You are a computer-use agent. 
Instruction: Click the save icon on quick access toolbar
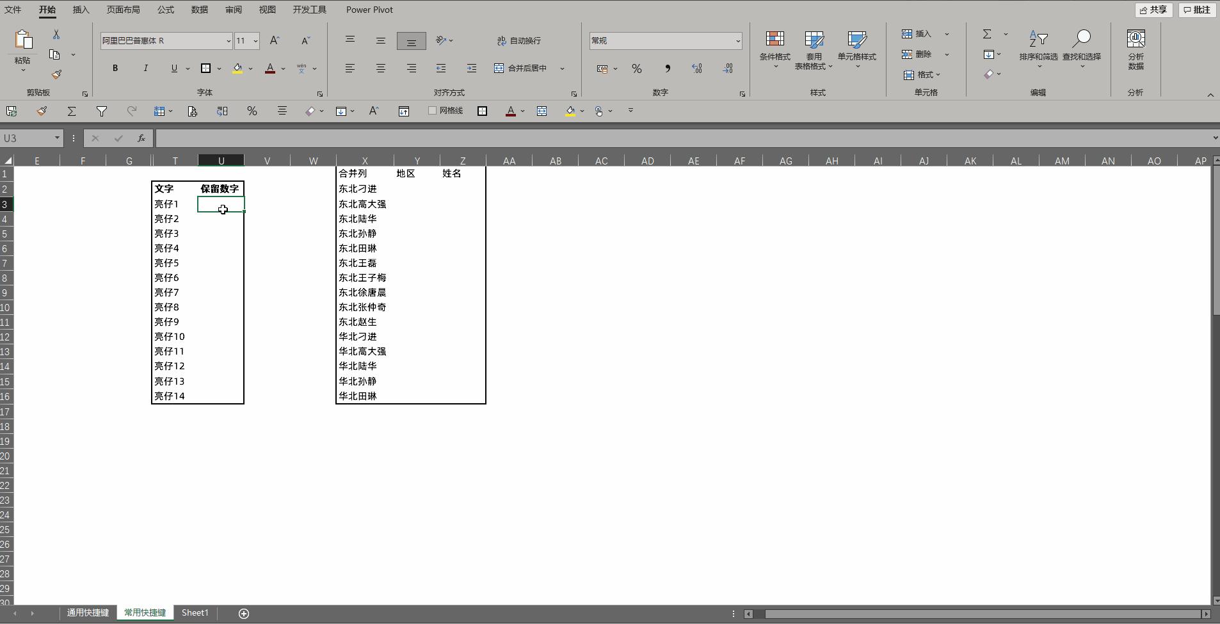pyautogui.click(x=12, y=111)
